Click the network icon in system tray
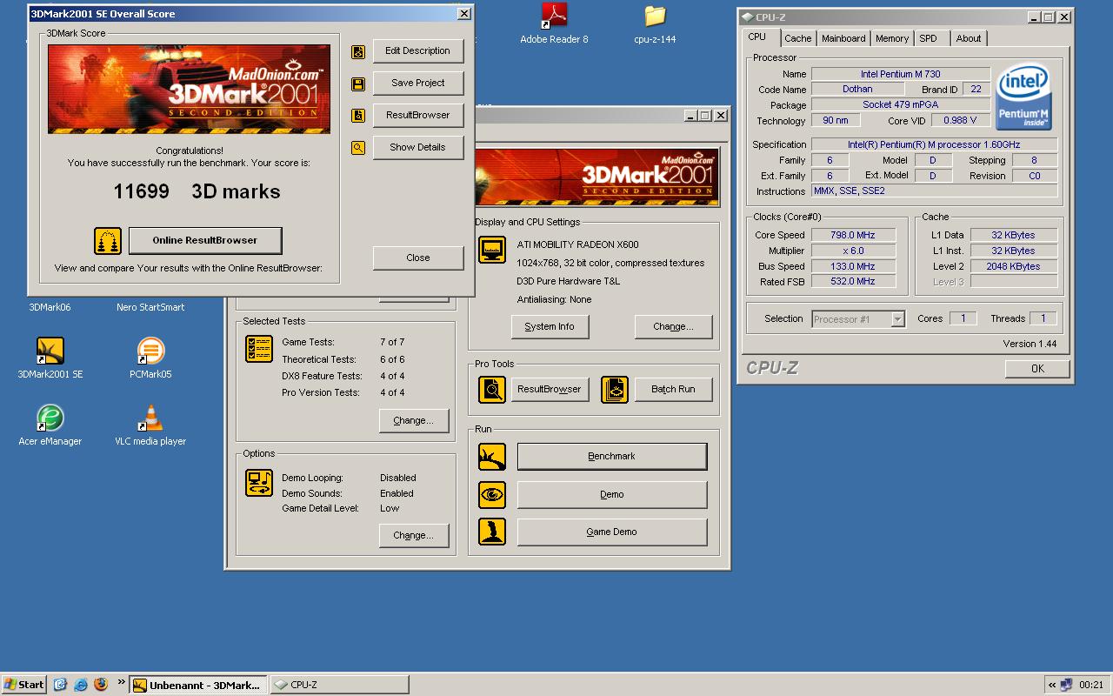 click(1067, 685)
